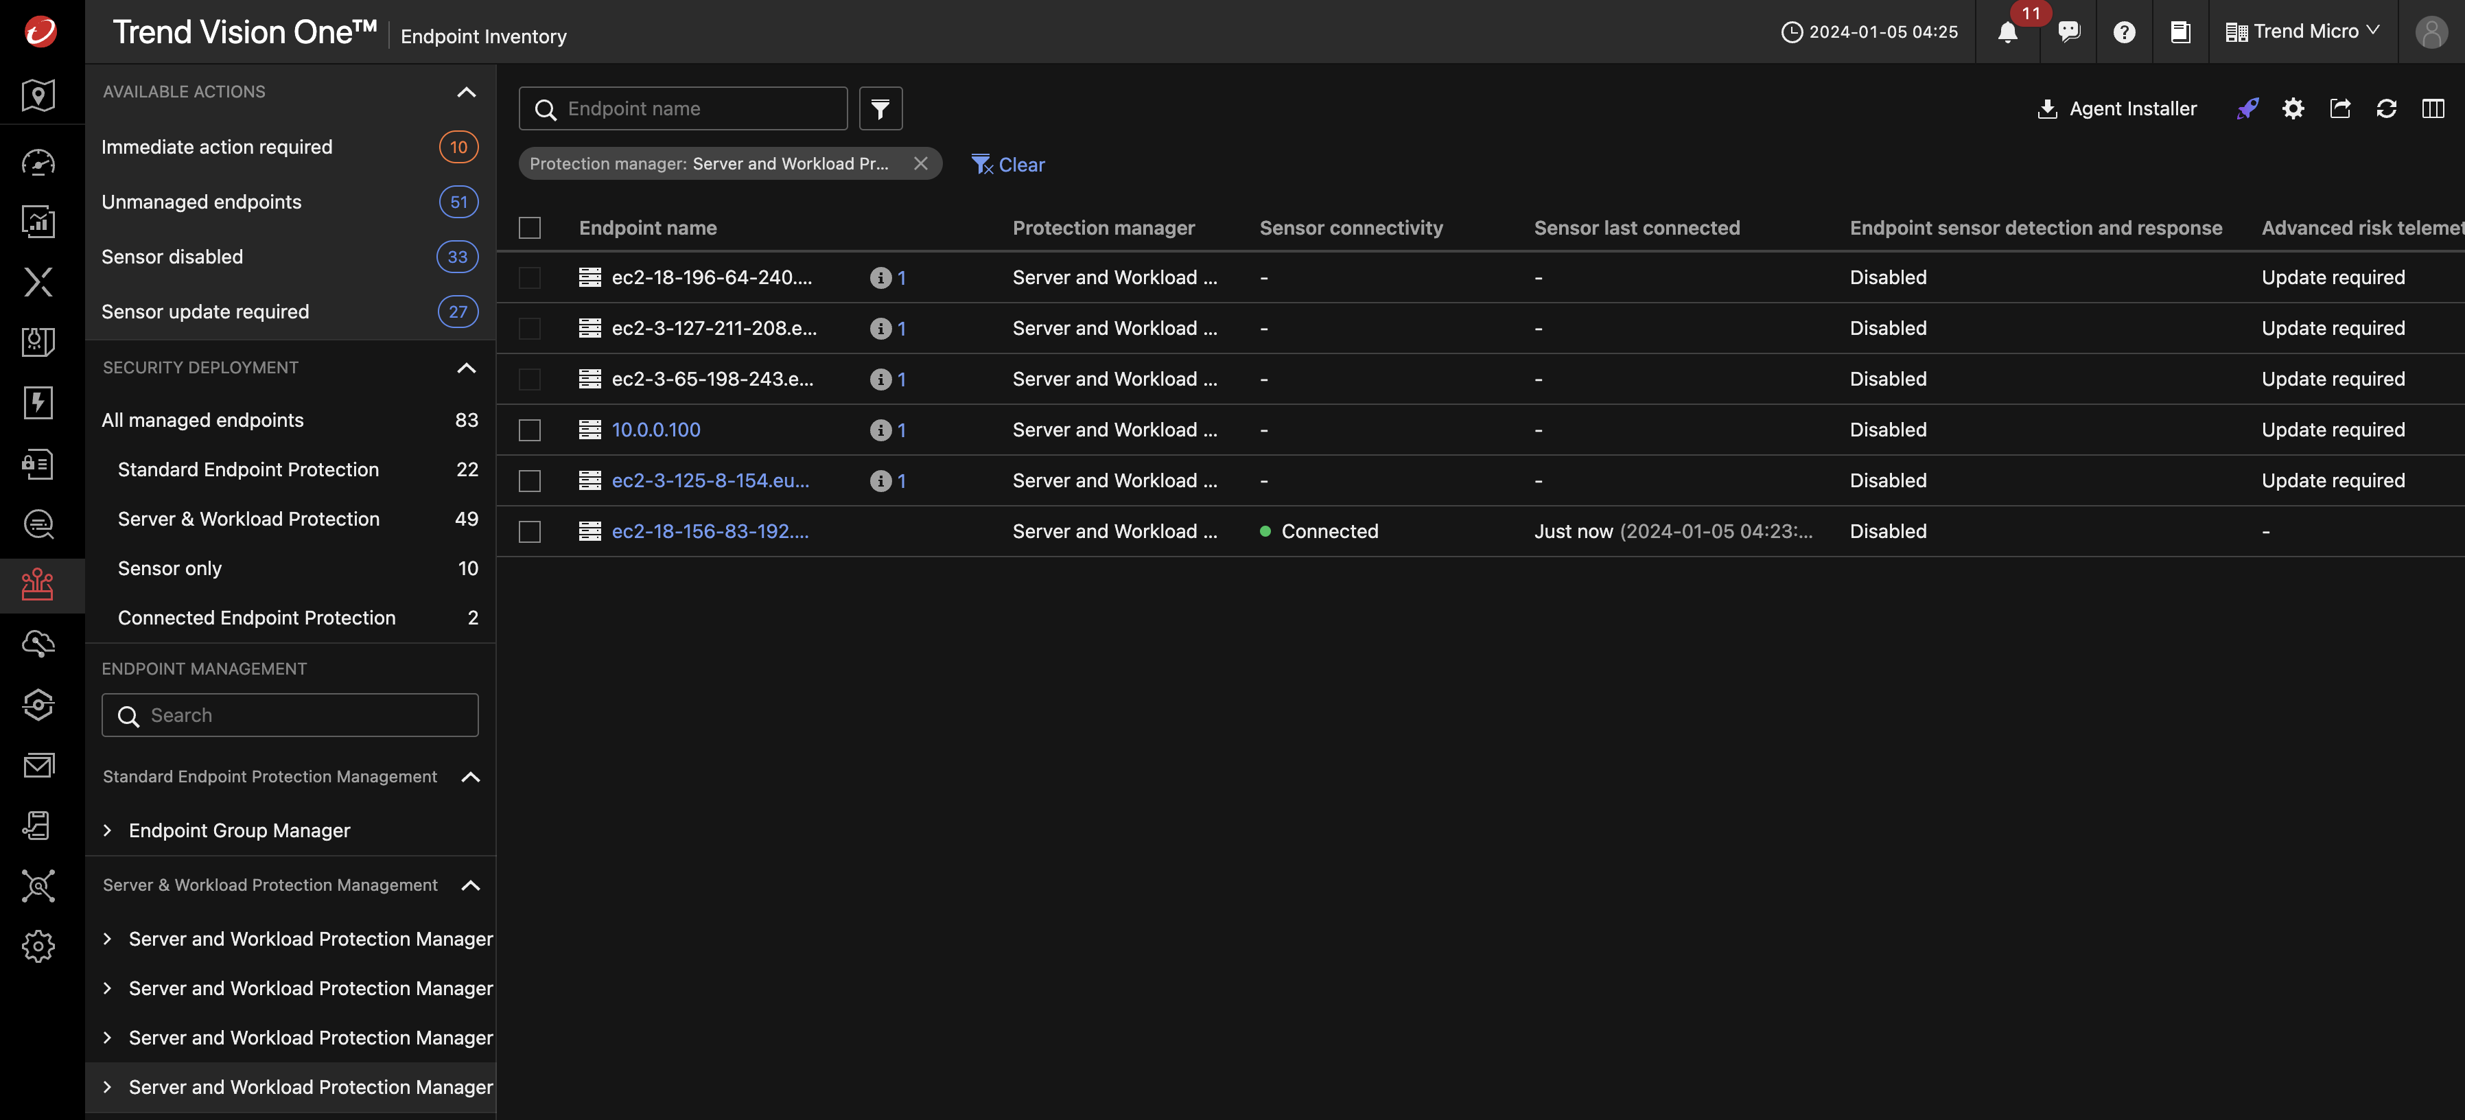Click the Trend Micro logo icon
This screenshot has height=1120, width=2465.
click(40, 32)
